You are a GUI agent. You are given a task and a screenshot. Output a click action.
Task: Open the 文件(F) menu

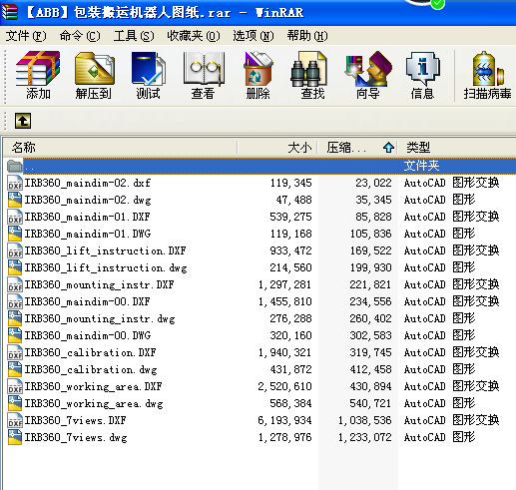tap(26, 36)
